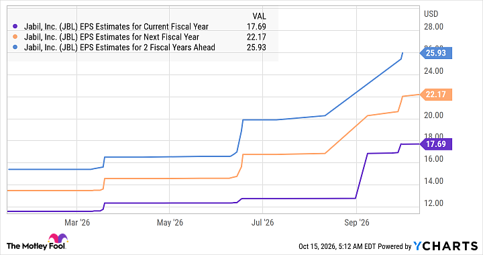483x255 pixels.
Task: Click the May '26 axis label
Action: (170, 223)
